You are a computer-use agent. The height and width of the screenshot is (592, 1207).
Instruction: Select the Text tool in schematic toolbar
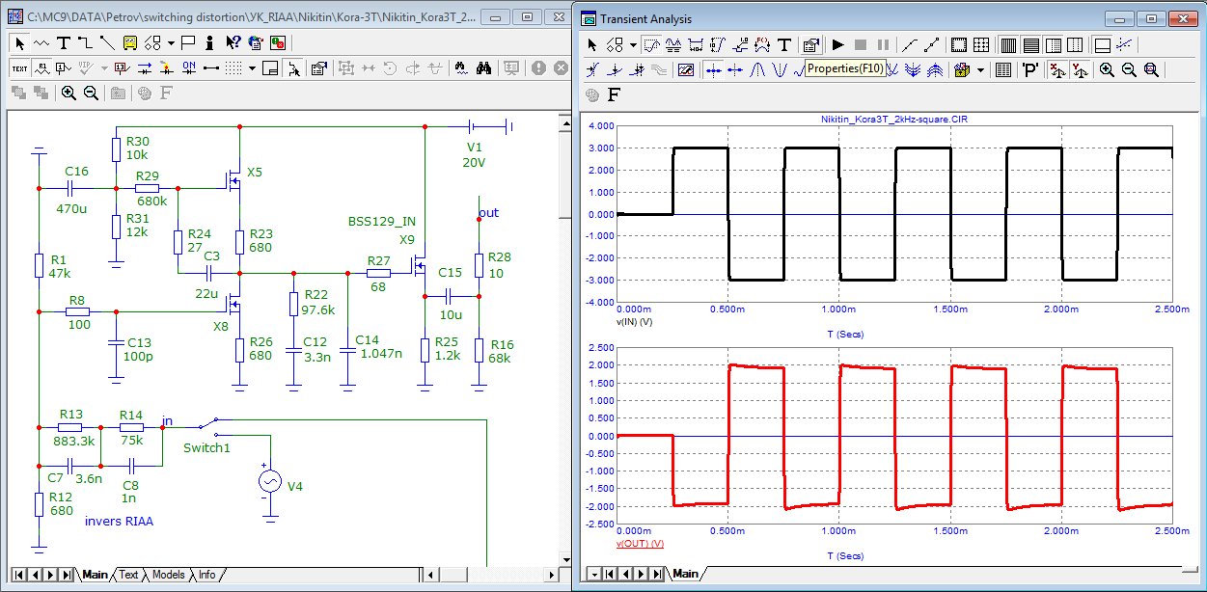point(63,42)
